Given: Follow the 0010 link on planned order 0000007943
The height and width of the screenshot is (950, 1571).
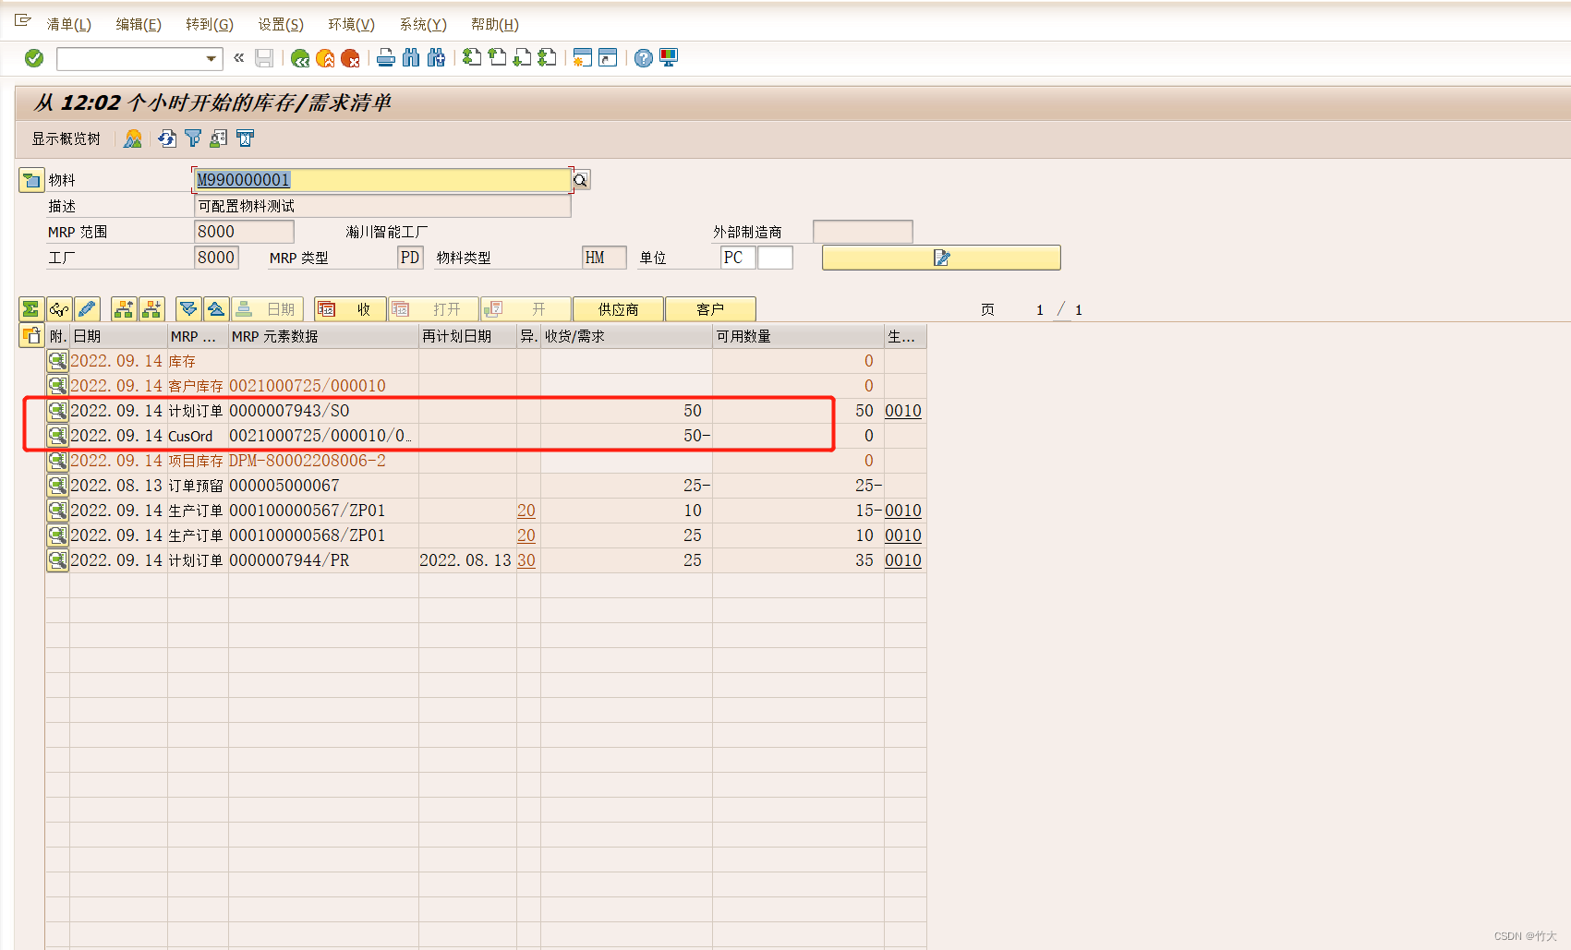Looking at the screenshot, I should 902,411.
